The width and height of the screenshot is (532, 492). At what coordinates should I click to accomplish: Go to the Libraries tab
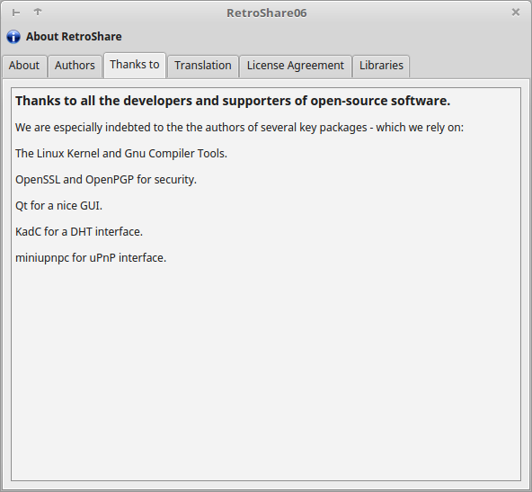pos(381,66)
